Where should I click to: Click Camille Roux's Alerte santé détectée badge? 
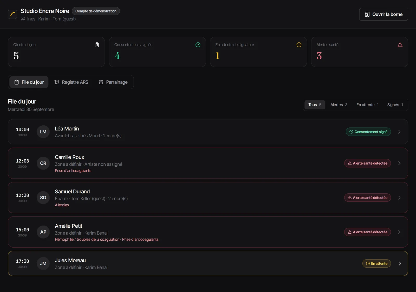point(367,163)
